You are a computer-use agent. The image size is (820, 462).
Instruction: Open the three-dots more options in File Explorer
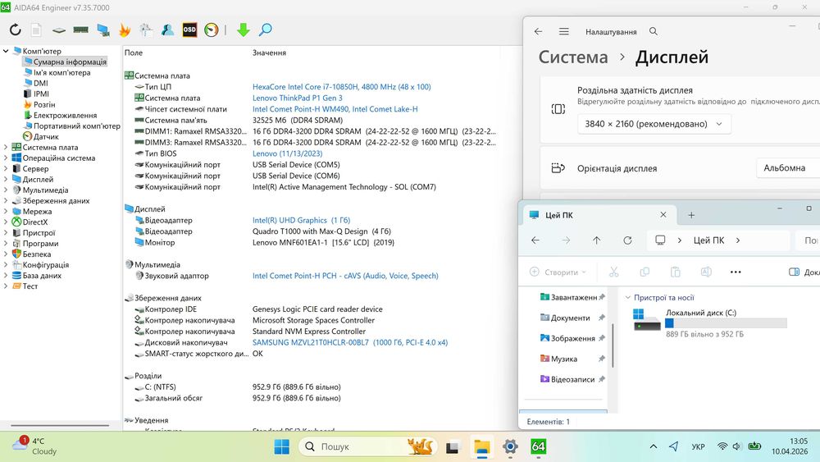[736, 272]
